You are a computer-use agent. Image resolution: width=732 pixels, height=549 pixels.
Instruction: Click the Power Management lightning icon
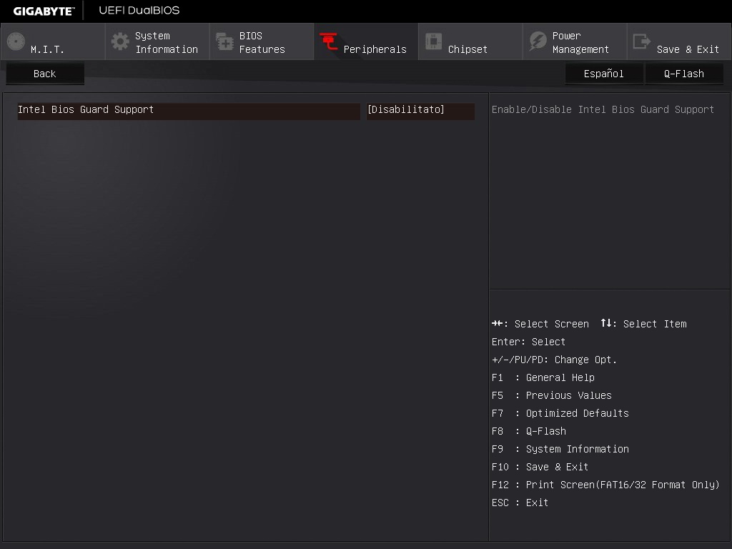pos(538,41)
